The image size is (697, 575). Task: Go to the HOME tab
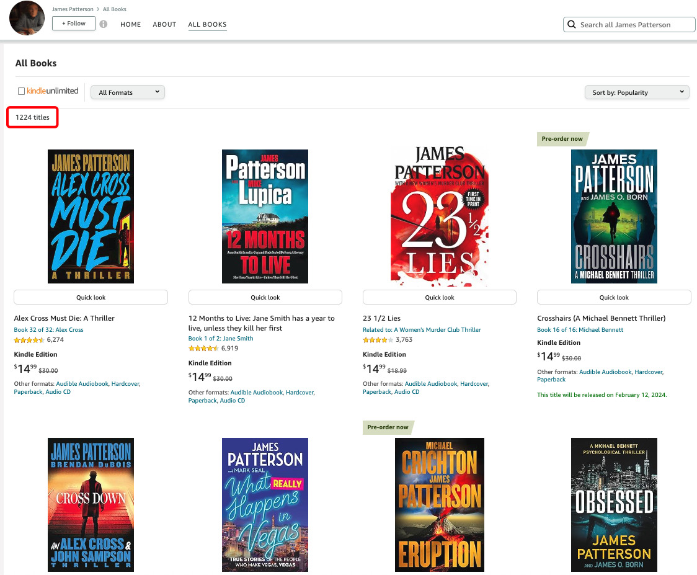130,24
